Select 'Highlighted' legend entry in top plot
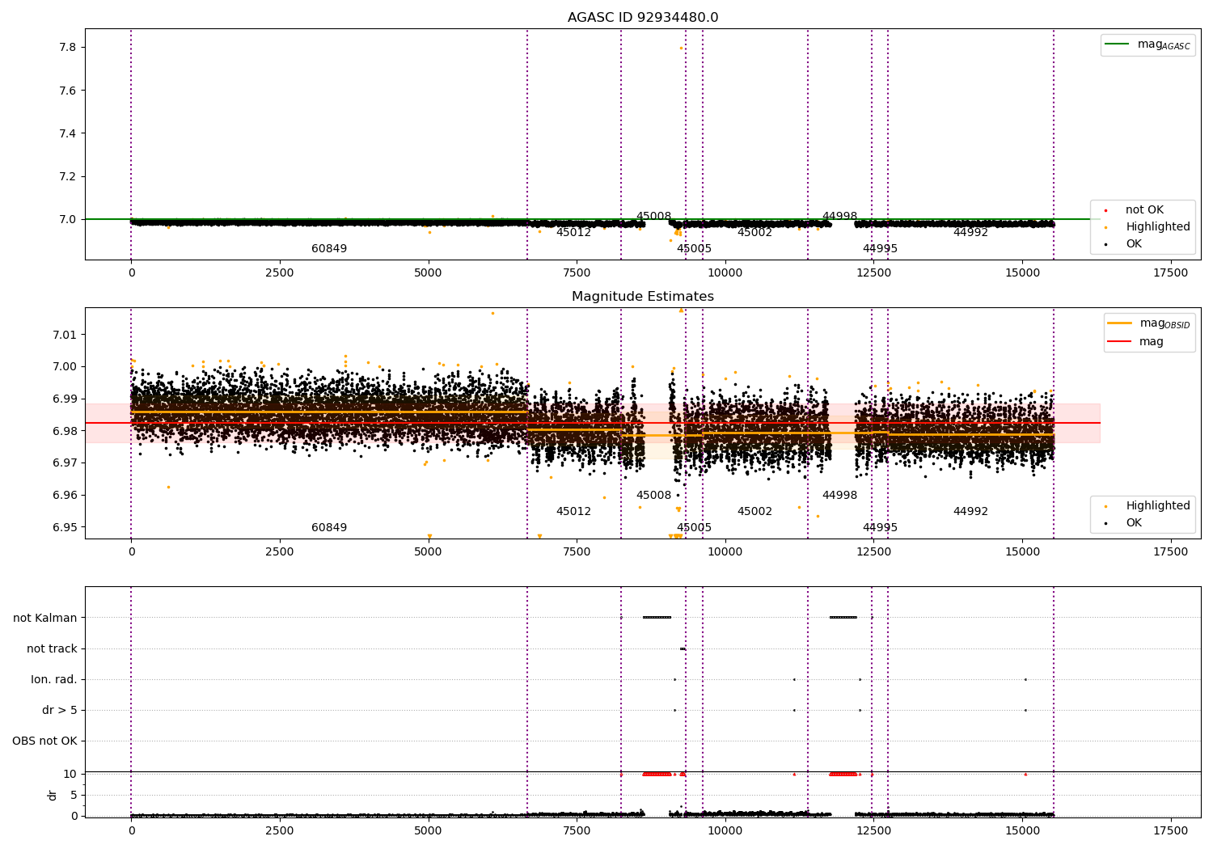Screen dimensions: 1213x849 (1157, 227)
